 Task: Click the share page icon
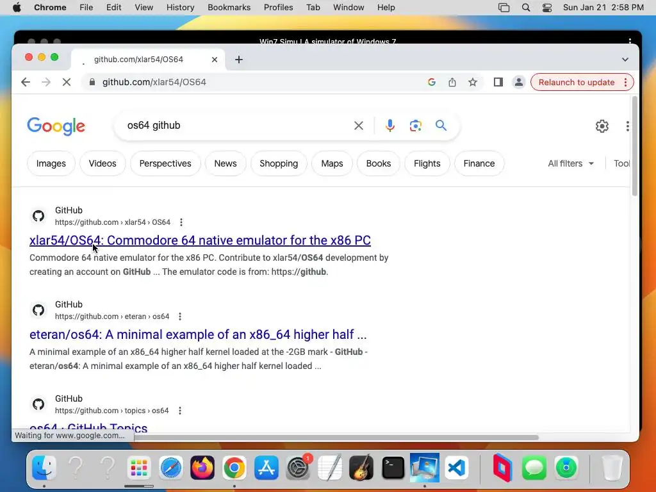[x=452, y=82]
